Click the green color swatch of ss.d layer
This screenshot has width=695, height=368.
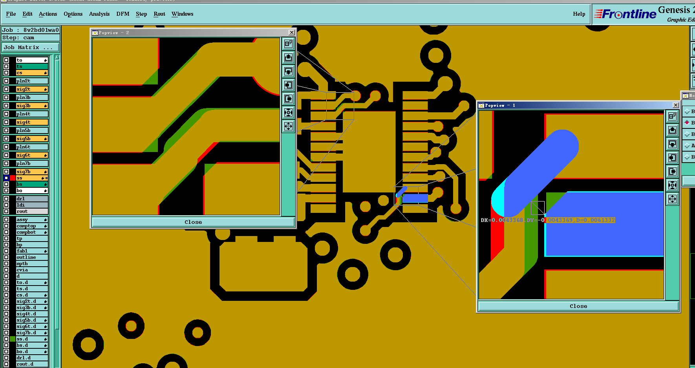click(13, 339)
